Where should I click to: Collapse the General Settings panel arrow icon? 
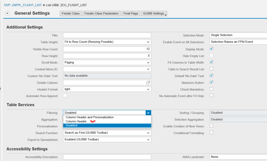(x=7, y=13)
